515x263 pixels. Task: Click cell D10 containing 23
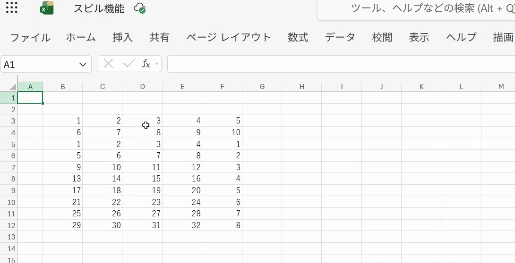(x=142, y=202)
